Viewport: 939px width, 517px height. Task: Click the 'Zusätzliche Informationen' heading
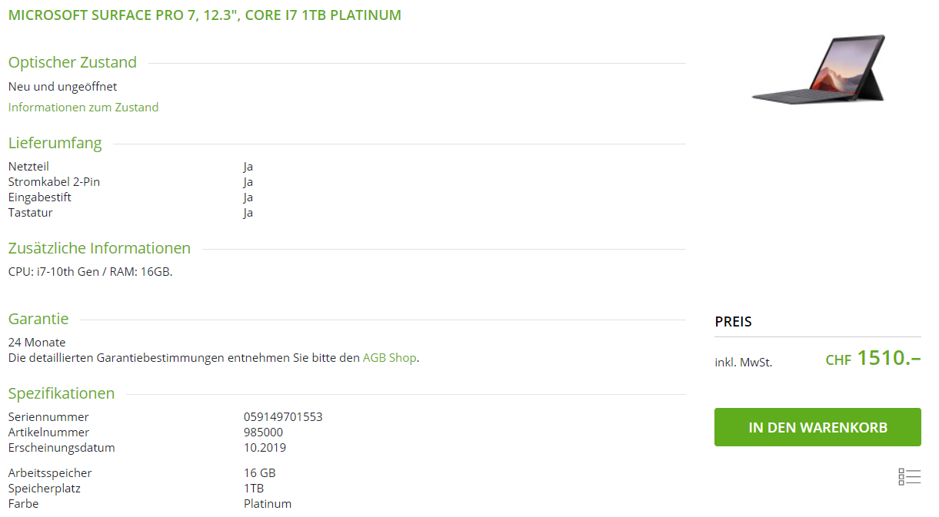(99, 248)
